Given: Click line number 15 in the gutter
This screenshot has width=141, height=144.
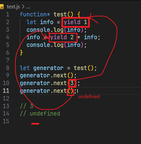Looking at the screenshot, I should (6, 121).
